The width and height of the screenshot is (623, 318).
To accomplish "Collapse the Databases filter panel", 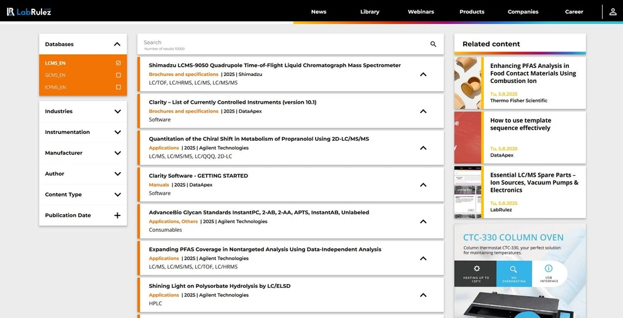I will (x=117, y=45).
